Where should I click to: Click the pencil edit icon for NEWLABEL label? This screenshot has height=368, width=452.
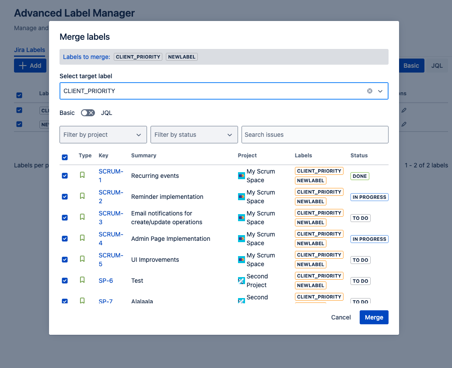[x=403, y=124]
